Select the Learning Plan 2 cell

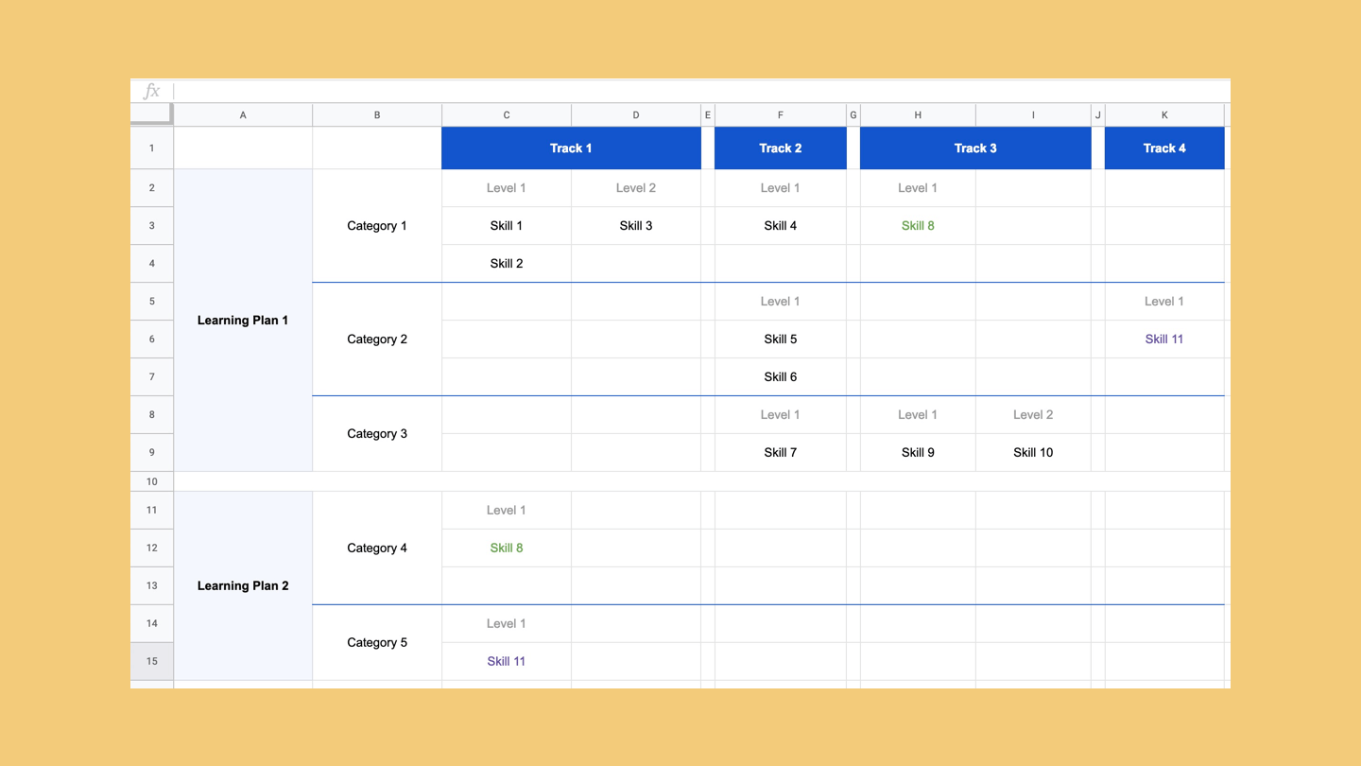tap(243, 585)
